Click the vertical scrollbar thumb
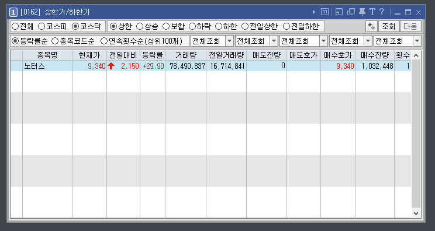 (x=416, y=134)
